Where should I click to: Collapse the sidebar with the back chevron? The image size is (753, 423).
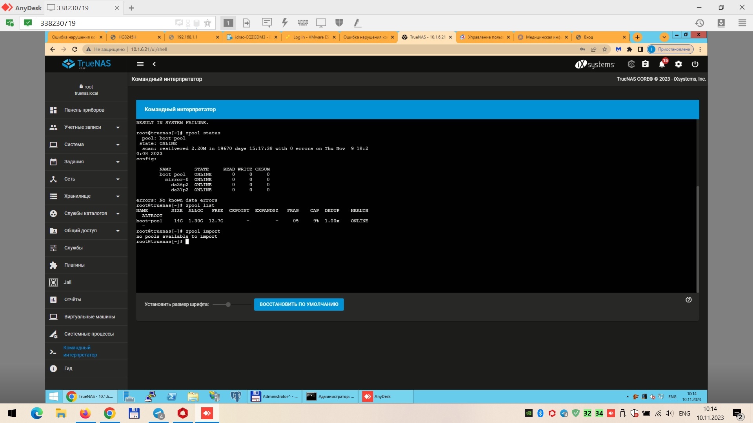[x=154, y=64]
